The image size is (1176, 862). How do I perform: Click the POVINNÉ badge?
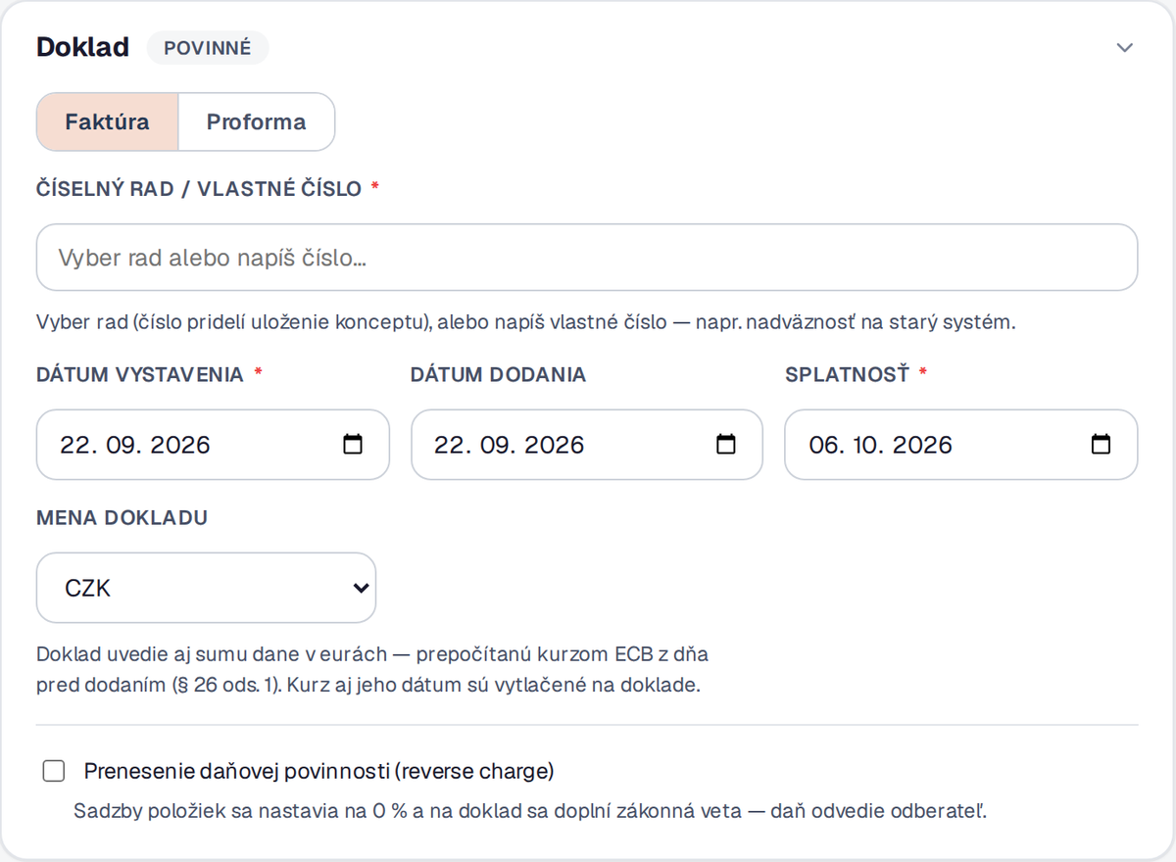(208, 48)
